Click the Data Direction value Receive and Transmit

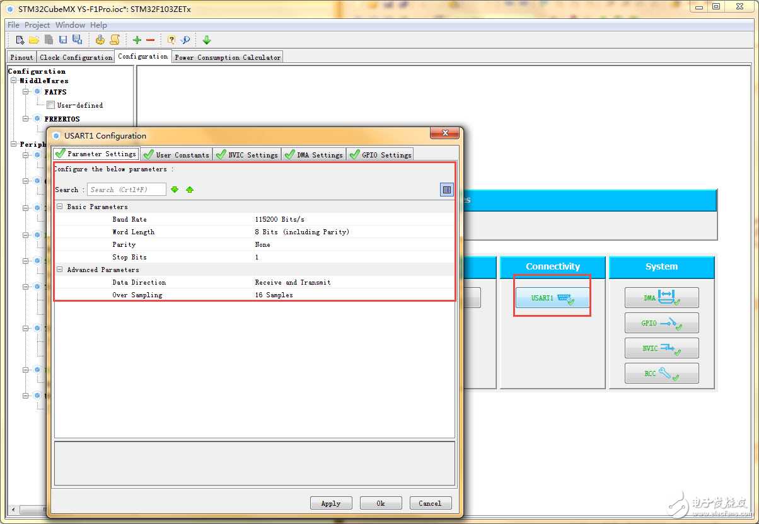293,282
